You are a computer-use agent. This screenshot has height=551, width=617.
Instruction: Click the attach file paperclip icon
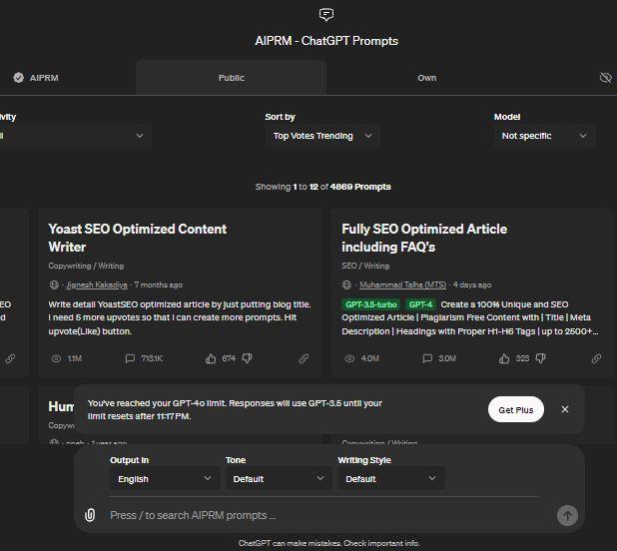coord(90,515)
